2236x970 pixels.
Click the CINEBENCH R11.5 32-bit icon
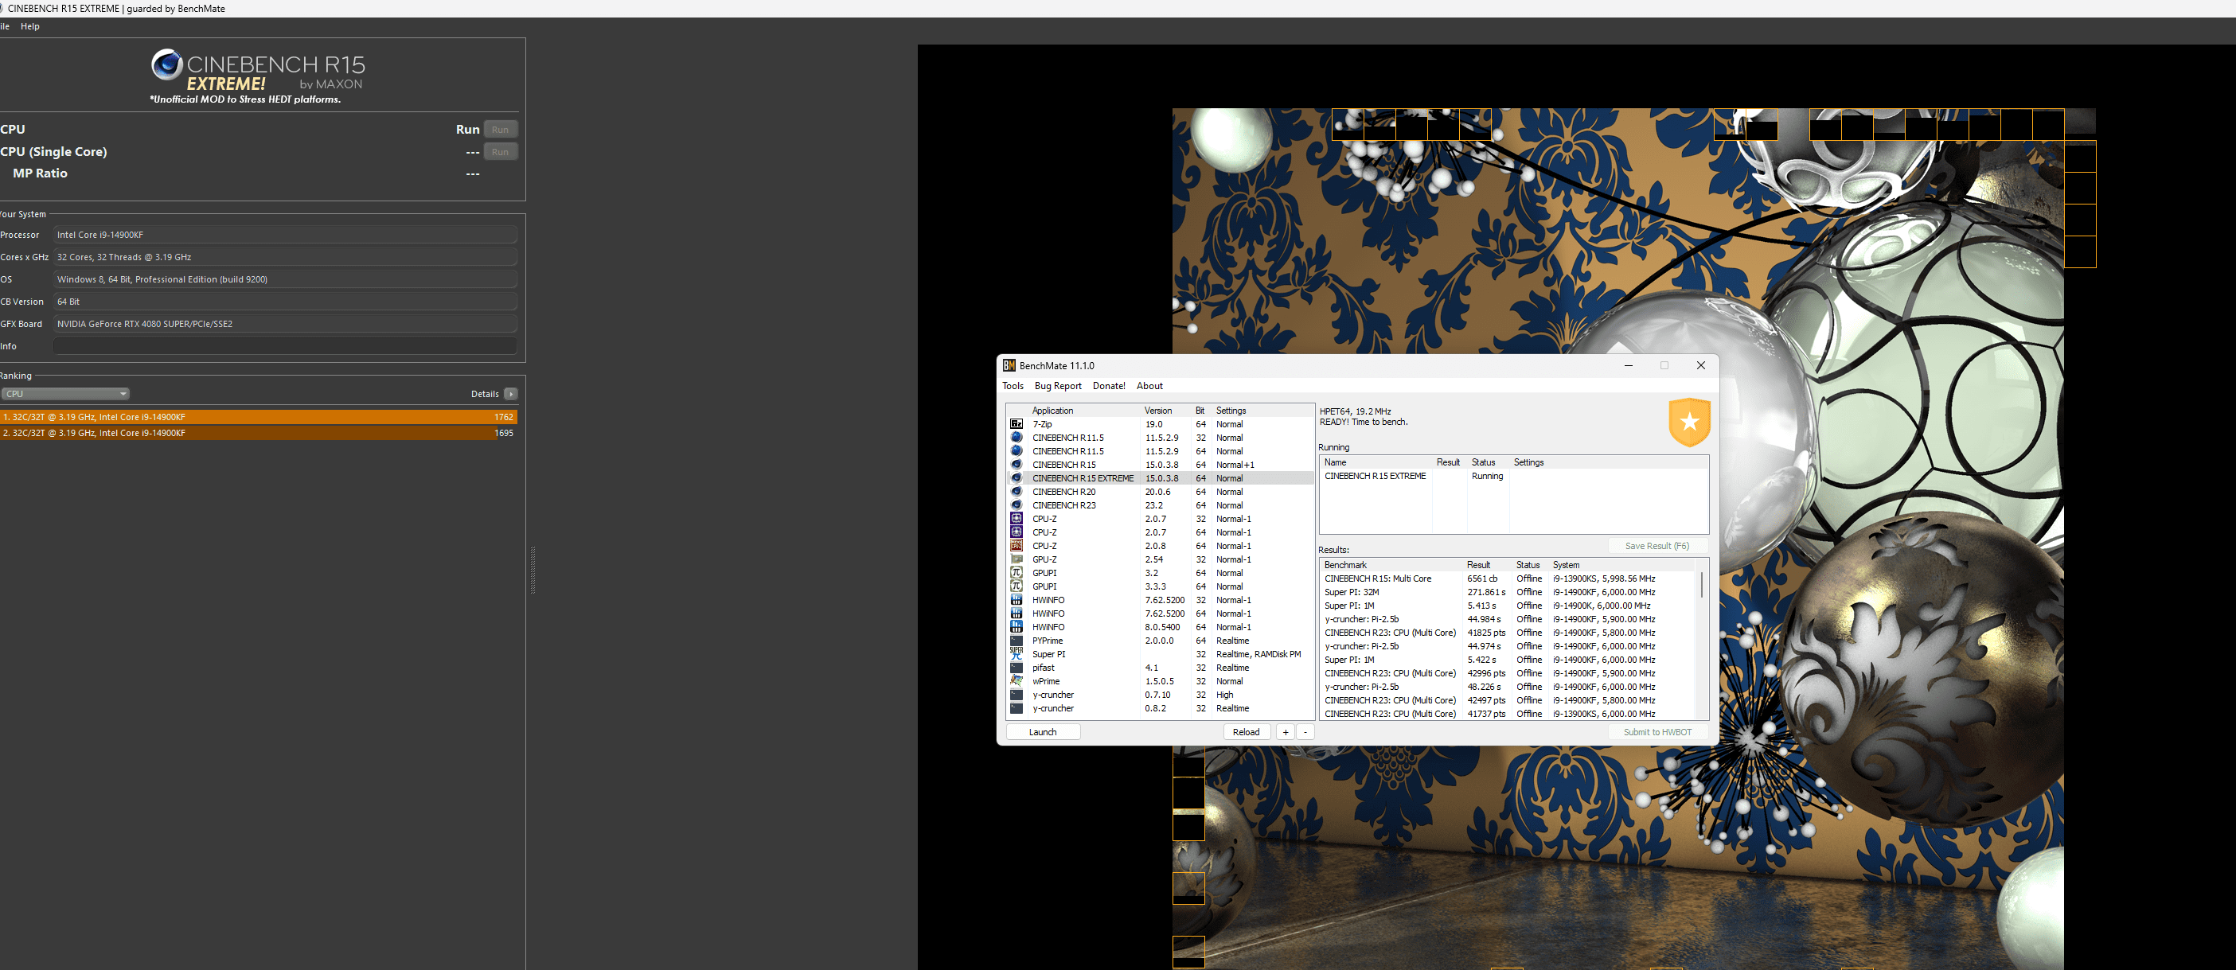point(1017,438)
